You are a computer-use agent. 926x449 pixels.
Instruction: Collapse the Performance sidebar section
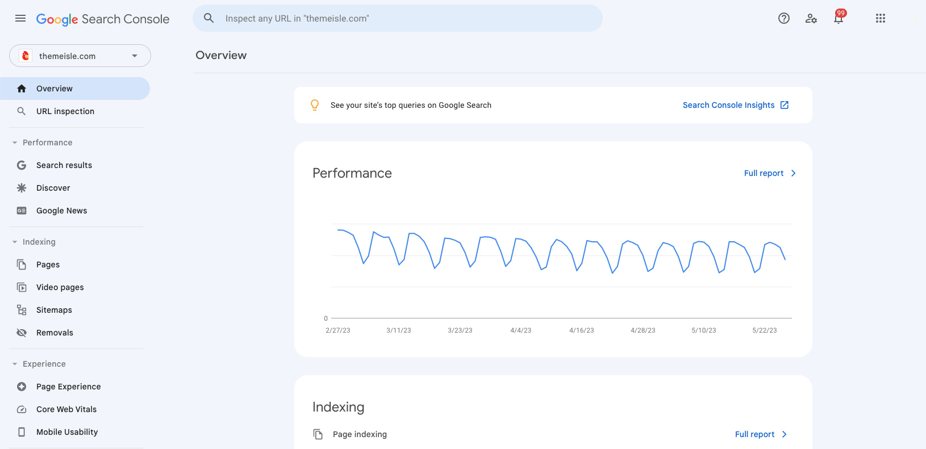click(x=15, y=142)
